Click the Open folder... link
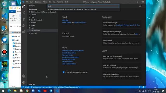Image resolution: width=166 pixels, height=93 pixels. click(x=67, y=22)
